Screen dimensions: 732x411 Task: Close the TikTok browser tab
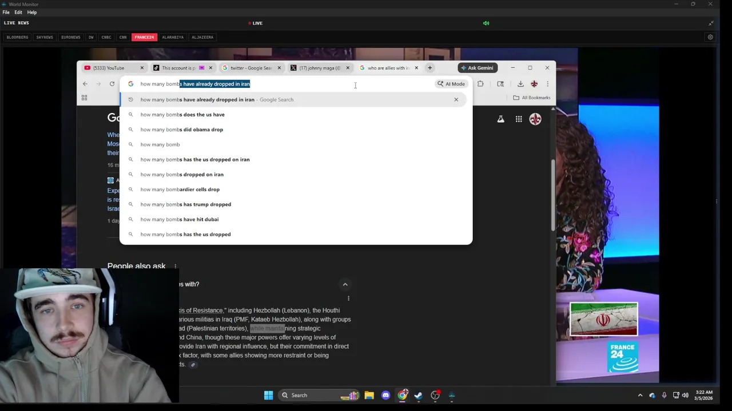tap(210, 68)
